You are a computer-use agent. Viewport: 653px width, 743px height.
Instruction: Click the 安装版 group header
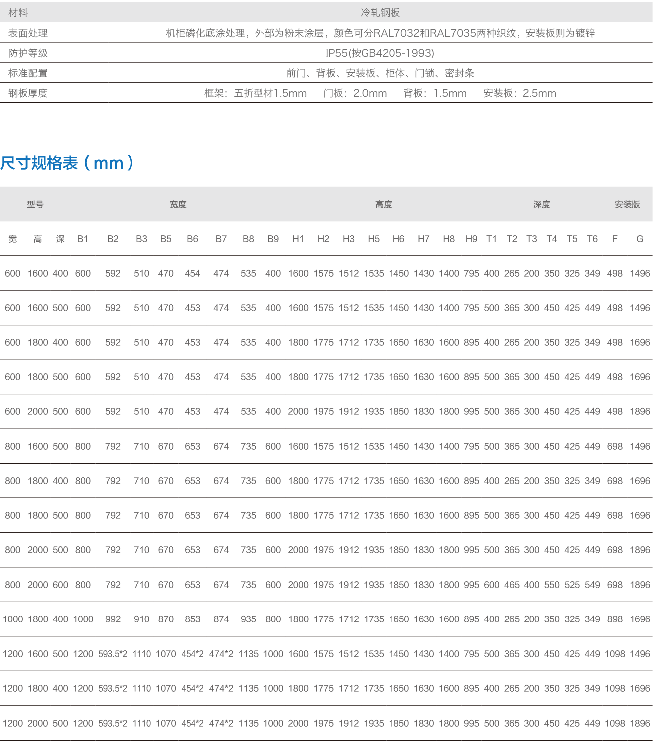(x=627, y=204)
